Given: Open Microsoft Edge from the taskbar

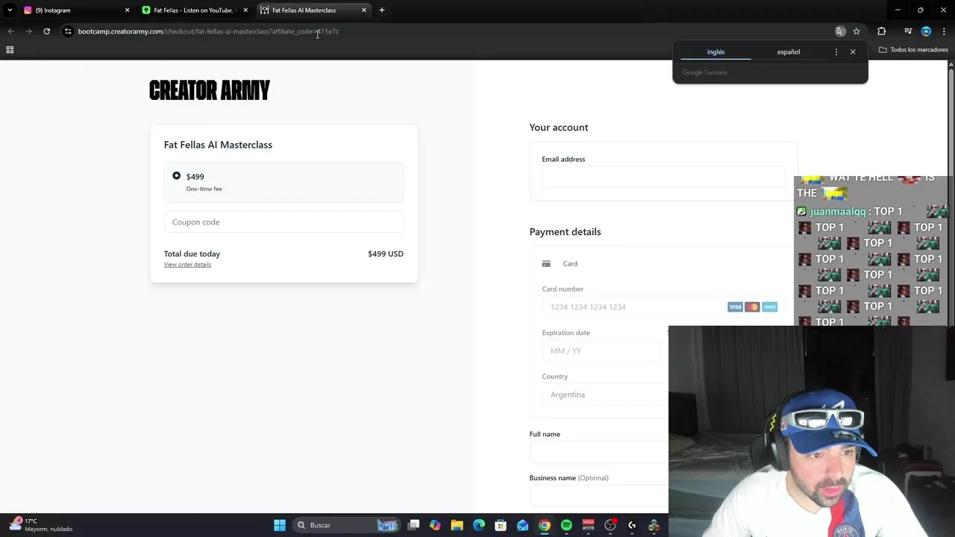Looking at the screenshot, I should (x=479, y=525).
